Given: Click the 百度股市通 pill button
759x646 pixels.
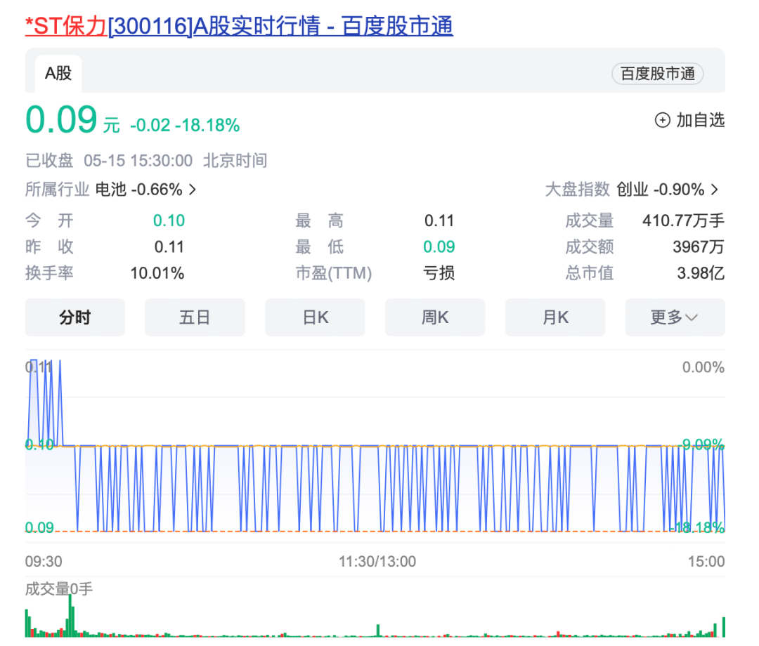Looking at the screenshot, I should (657, 74).
